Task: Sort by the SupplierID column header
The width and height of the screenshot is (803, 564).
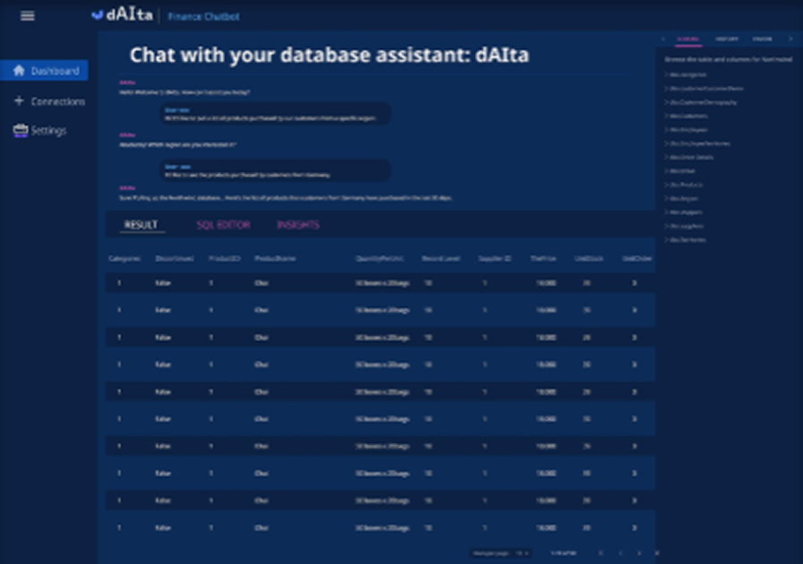Action: 495,259
